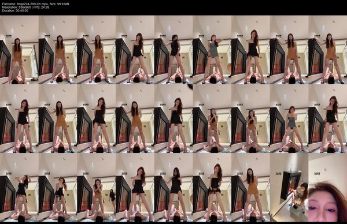347x224 pixels.
Task: Open seventh thumbnail in the top row
Action: [250, 50]
